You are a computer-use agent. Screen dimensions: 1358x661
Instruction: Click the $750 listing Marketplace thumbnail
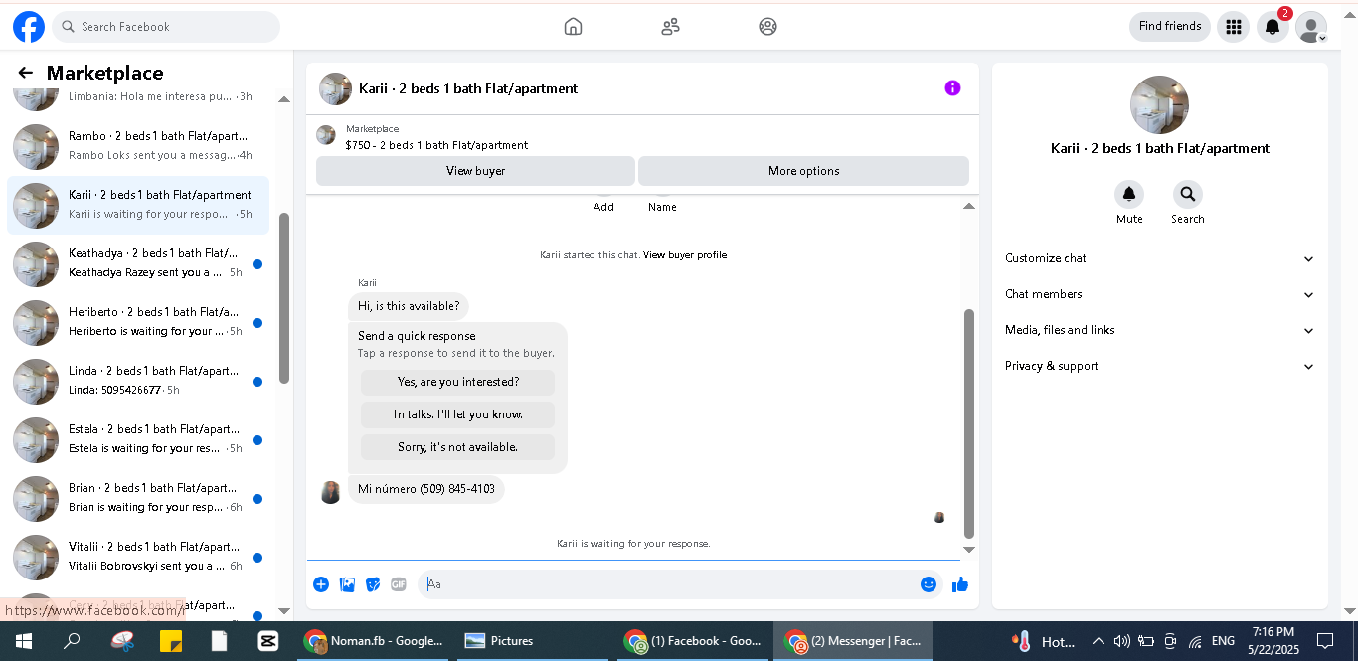click(325, 135)
